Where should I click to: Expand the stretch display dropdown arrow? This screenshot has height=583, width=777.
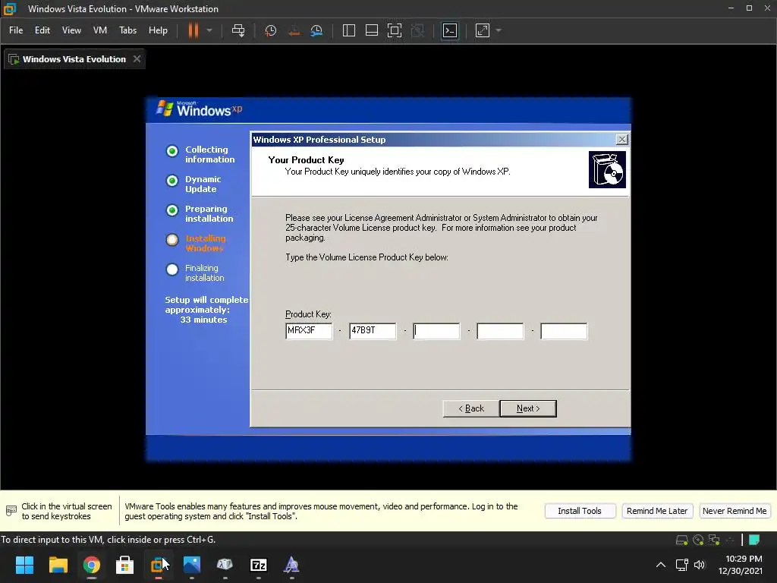click(x=499, y=30)
